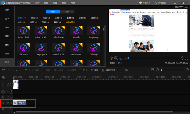
Task: Click the undo arrow in the toolbar
Action: (4, 70)
